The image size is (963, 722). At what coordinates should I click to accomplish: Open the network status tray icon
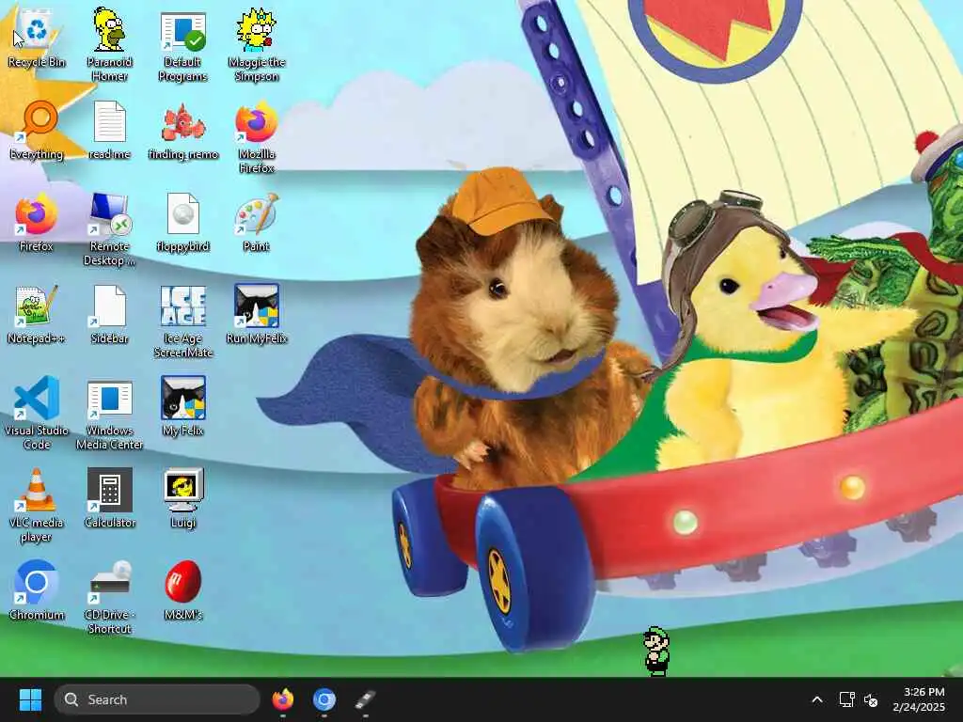coord(846,699)
